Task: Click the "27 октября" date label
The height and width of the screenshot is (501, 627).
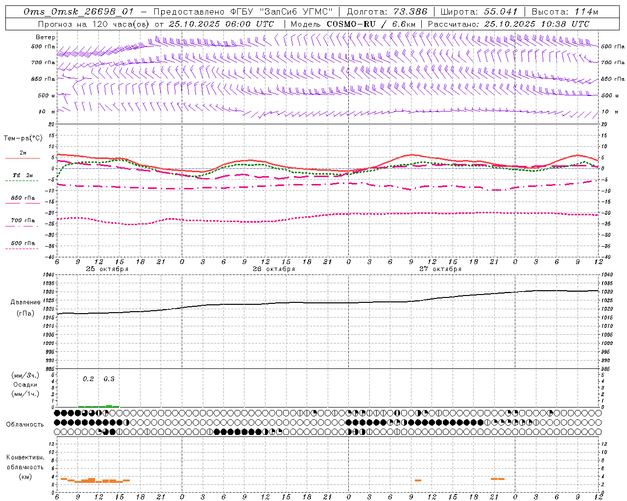Action: tap(440, 269)
